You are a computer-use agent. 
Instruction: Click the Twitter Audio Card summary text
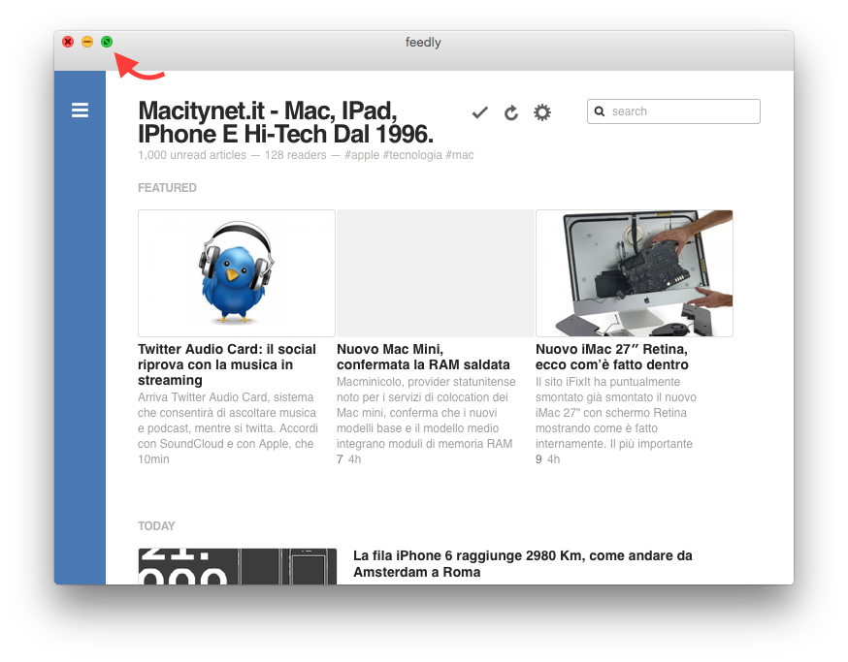click(228, 421)
